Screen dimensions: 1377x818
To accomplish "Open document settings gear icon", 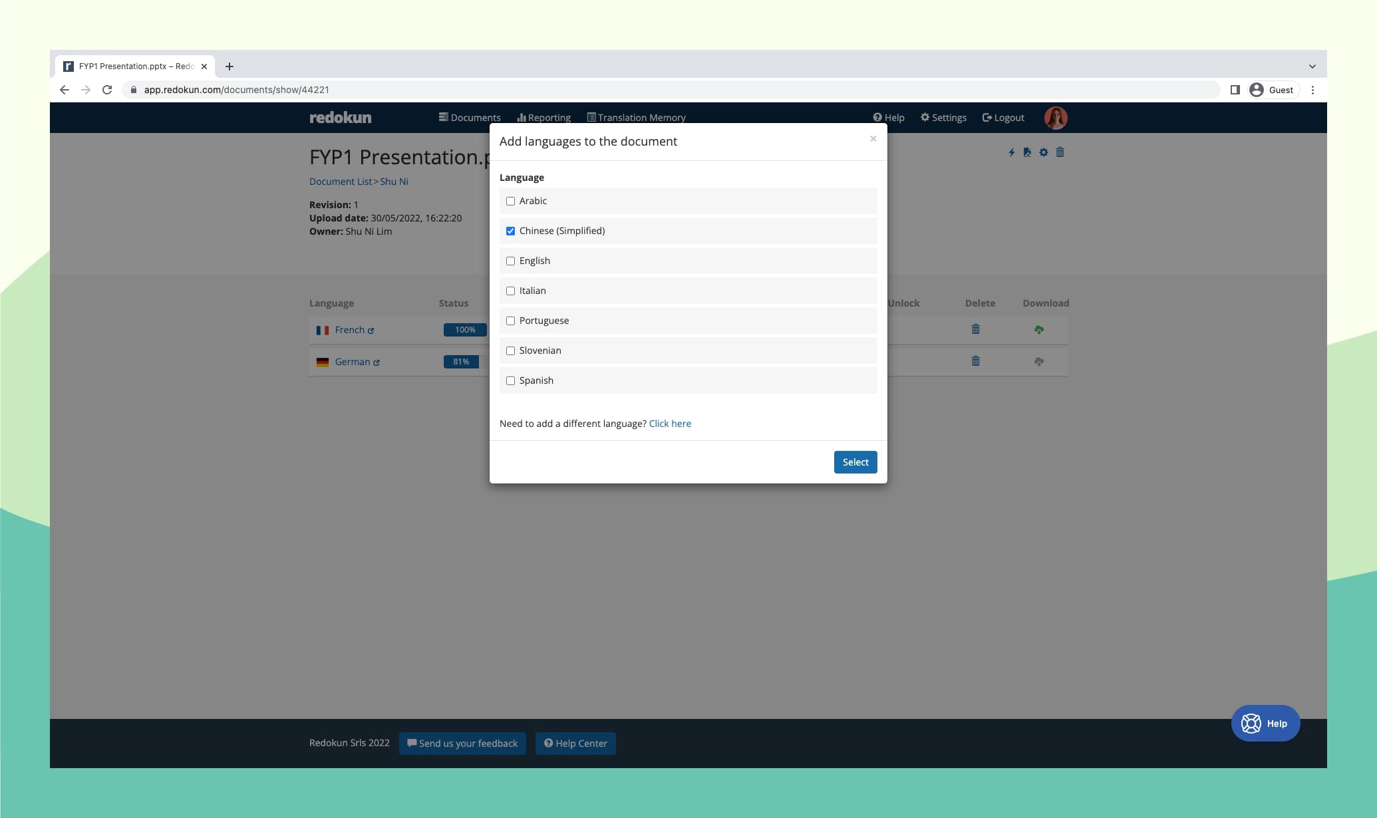I will 1044,152.
